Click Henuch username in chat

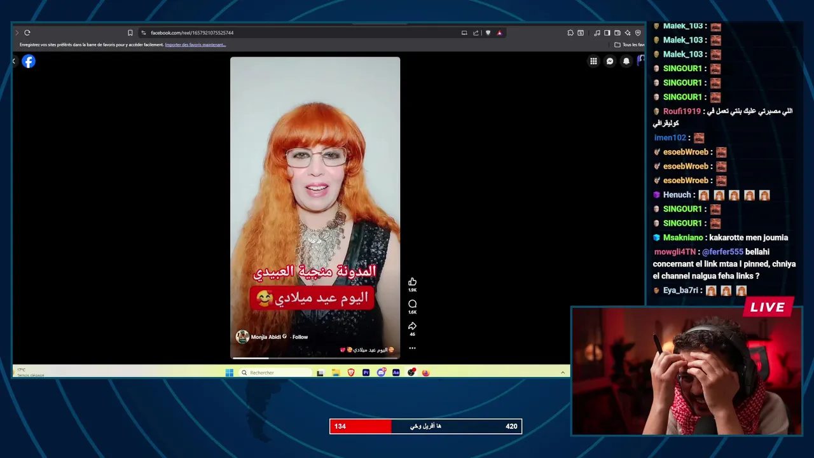677,195
